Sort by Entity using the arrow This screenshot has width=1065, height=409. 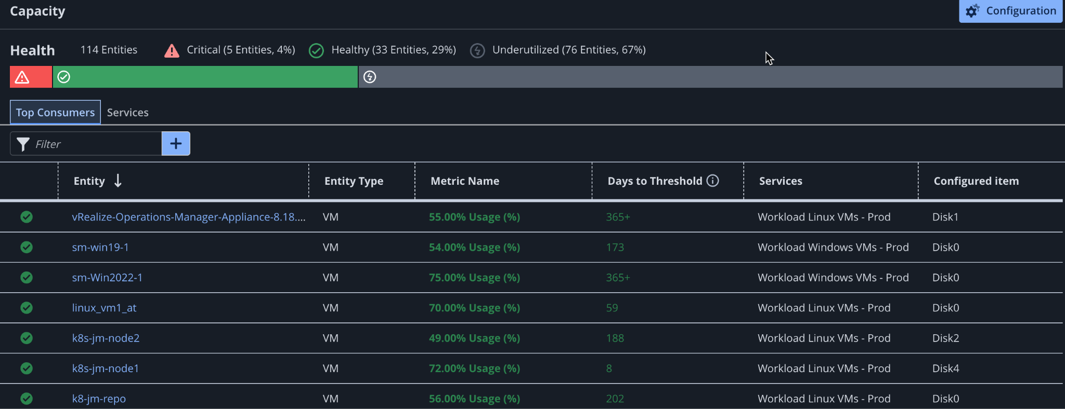(118, 181)
